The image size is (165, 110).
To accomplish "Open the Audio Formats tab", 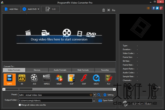I will [60, 70].
